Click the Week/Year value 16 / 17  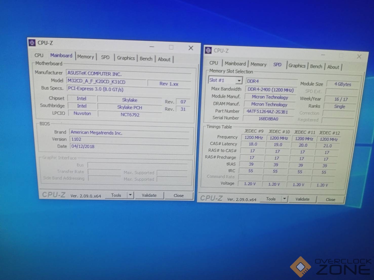coord(341,99)
